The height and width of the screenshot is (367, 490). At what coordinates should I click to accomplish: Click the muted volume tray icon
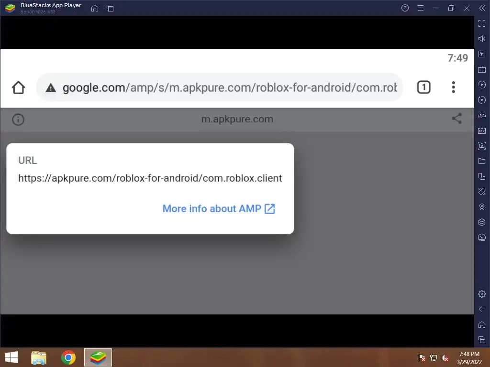coord(445,358)
